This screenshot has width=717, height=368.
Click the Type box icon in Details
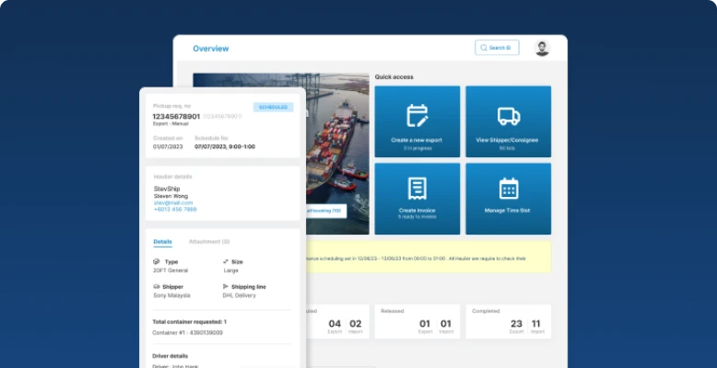pos(157,261)
